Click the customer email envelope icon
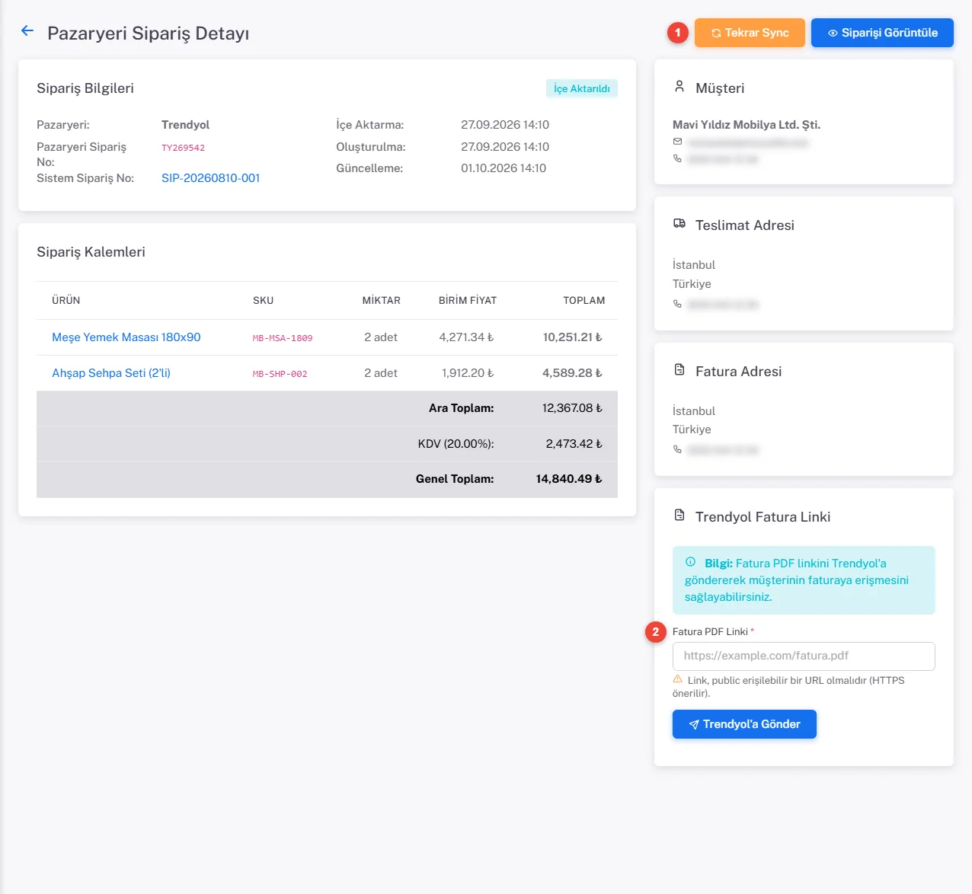972x894 pixels. point(677,142)
